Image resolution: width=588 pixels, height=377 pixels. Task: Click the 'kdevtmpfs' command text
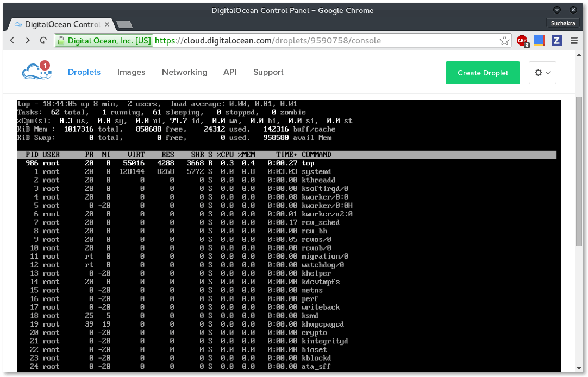point(320,282)
